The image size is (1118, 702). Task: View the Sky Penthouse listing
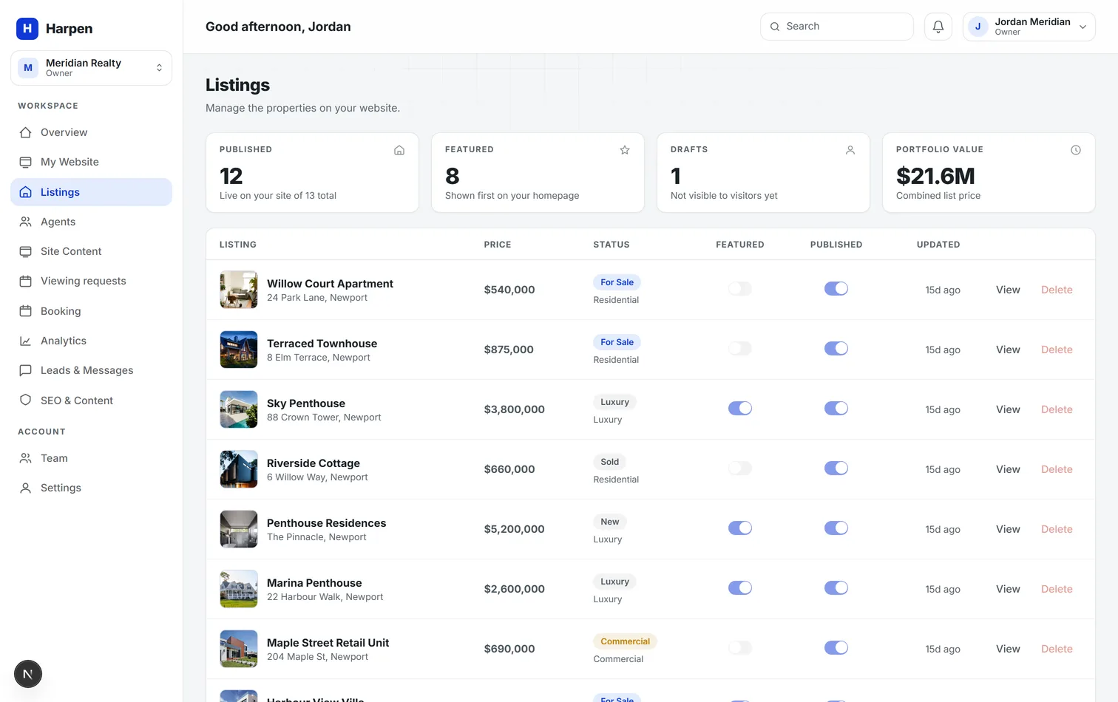(1008, 409)
